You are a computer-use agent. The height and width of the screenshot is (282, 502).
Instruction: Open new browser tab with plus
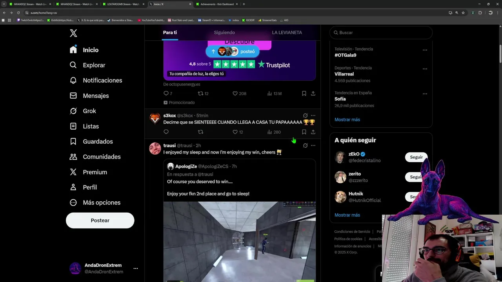click(x=244, y=4)
